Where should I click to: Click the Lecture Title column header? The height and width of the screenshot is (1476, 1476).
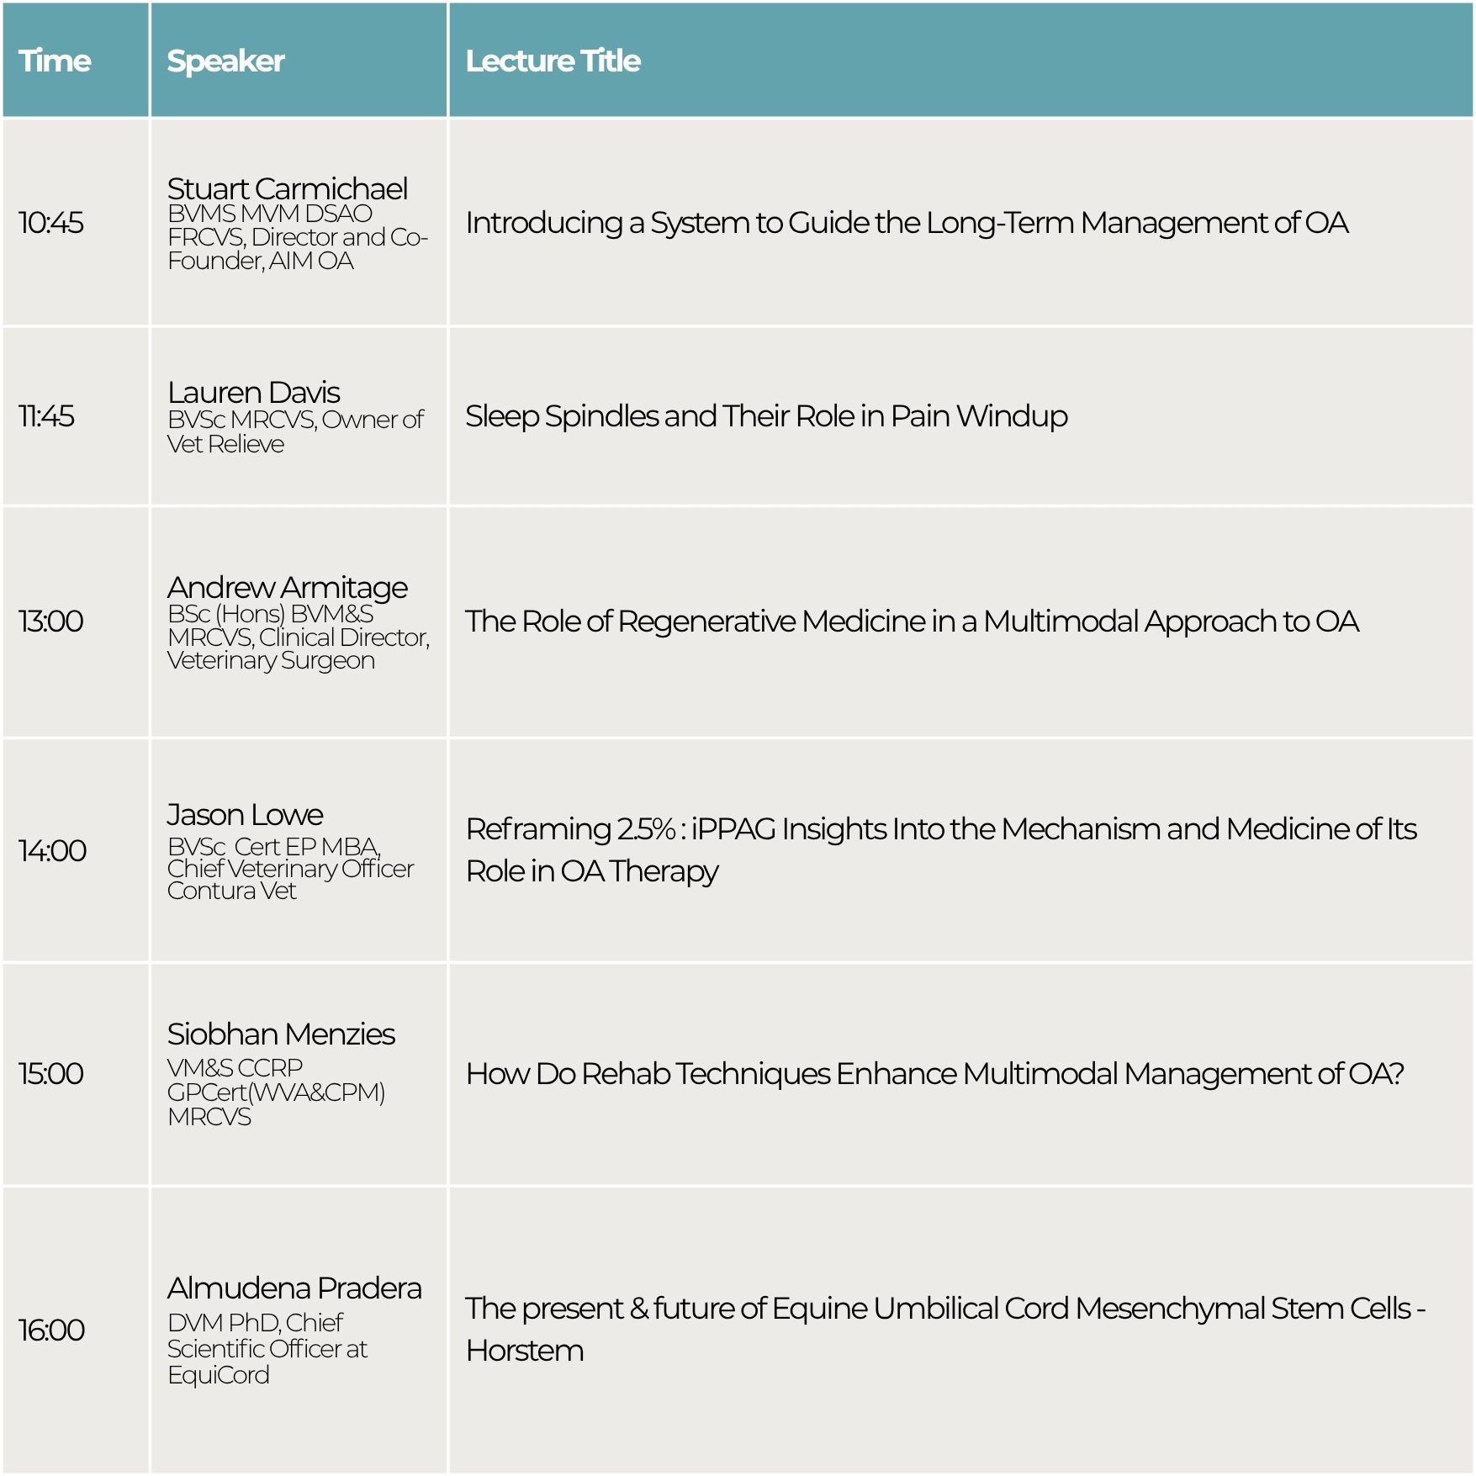click(553, 61)
